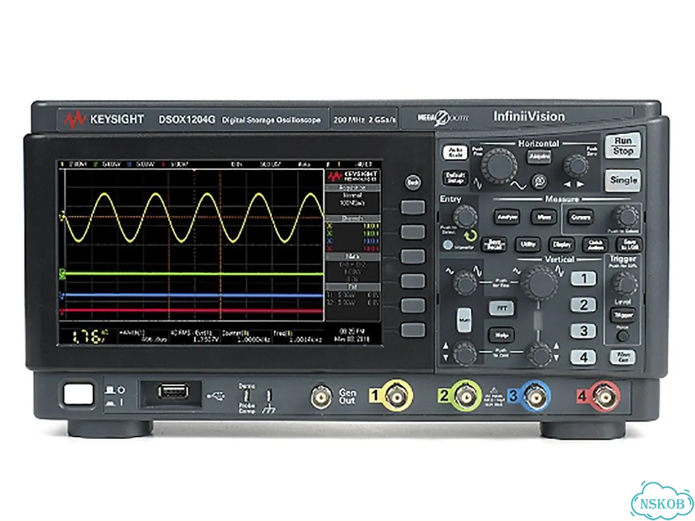Screen dimensions: 695x521
Task: Toggle channel 2 key on
Action: click(583, 305)
